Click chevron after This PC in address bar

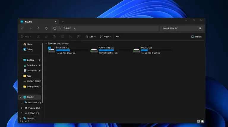coord(75,28)
